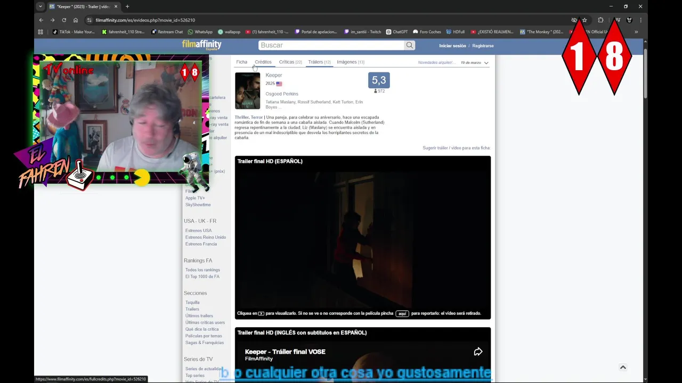Viewport: 682px width, 383px height.
Task: Switch to the Créditos tab
Action: (263, 62)
